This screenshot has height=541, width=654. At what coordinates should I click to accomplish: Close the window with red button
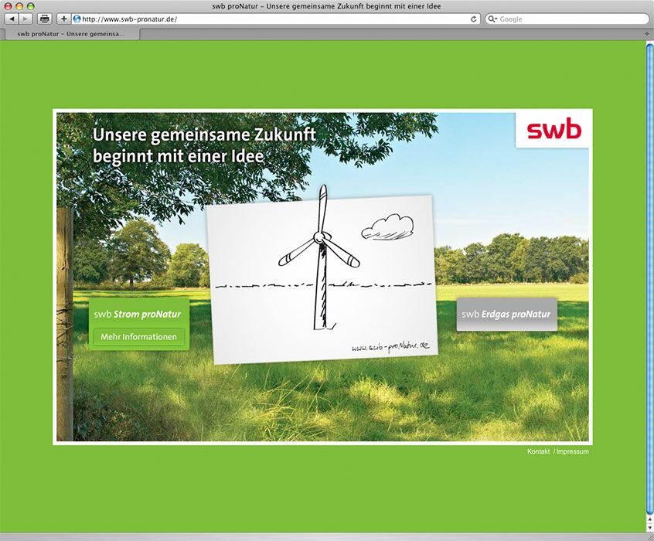pos(9,6)
